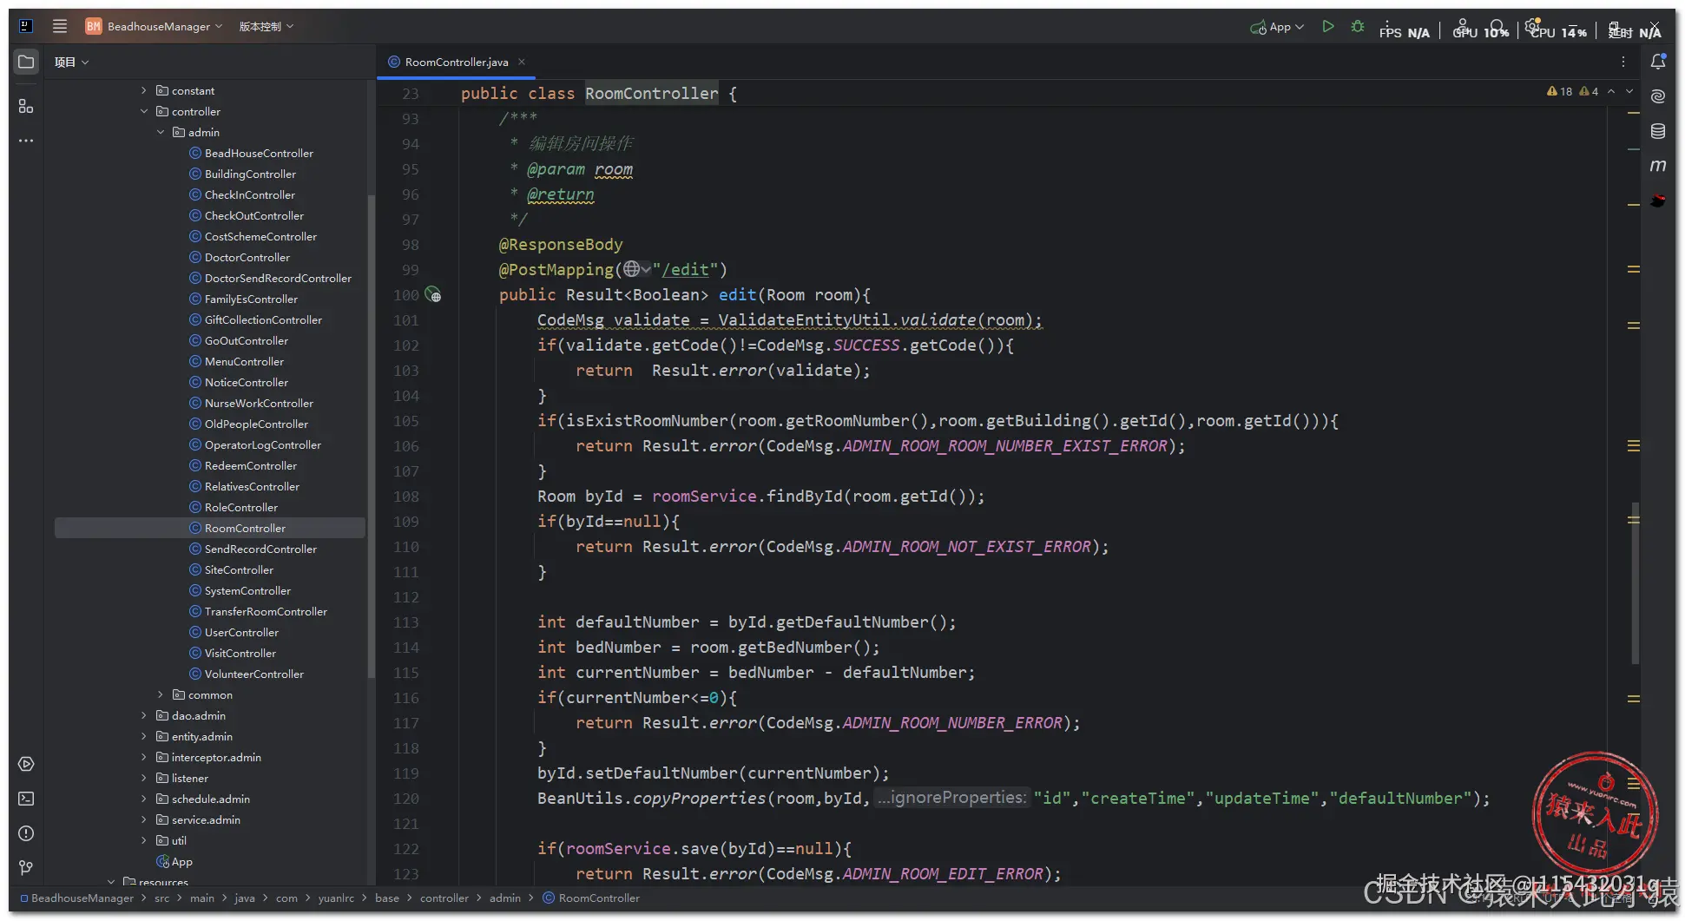The image size is (1685, 921).
Task: Open the Terminal tool window
Action: pos(26,799)
